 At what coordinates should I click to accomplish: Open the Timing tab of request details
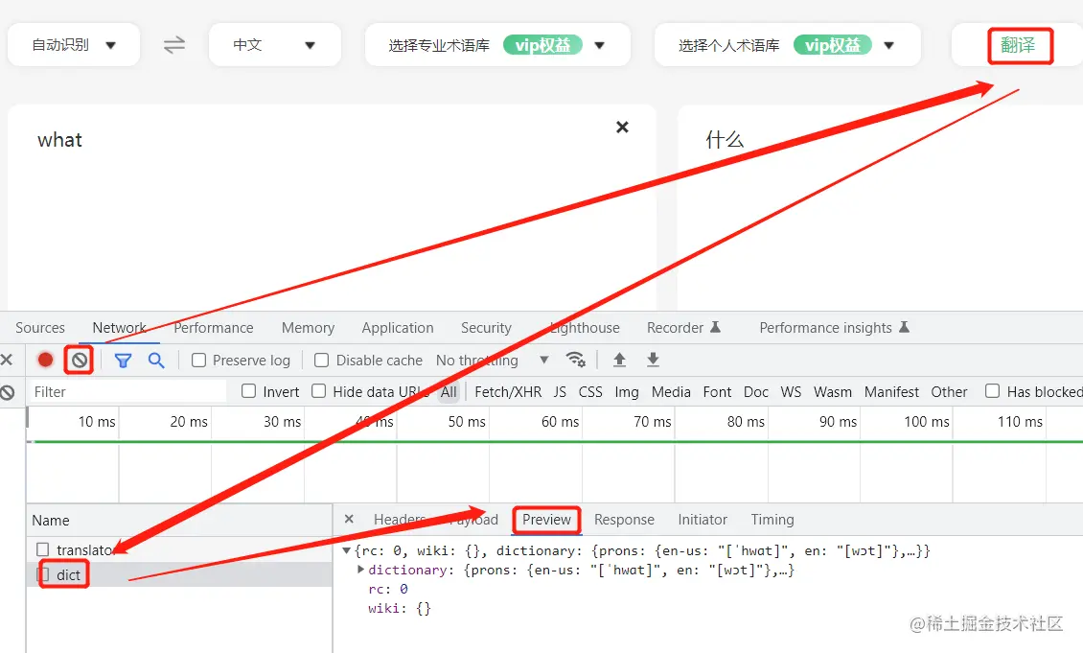(772, 520)
